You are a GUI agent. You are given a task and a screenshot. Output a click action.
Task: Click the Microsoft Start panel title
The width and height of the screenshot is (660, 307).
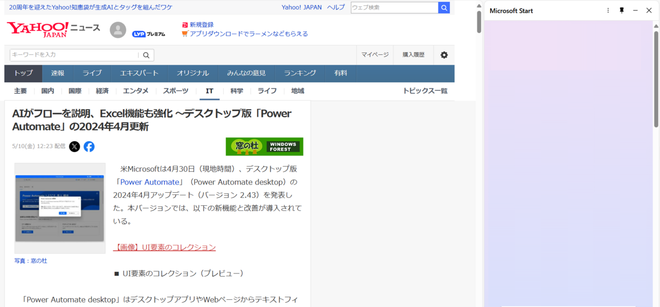(511, 10)
